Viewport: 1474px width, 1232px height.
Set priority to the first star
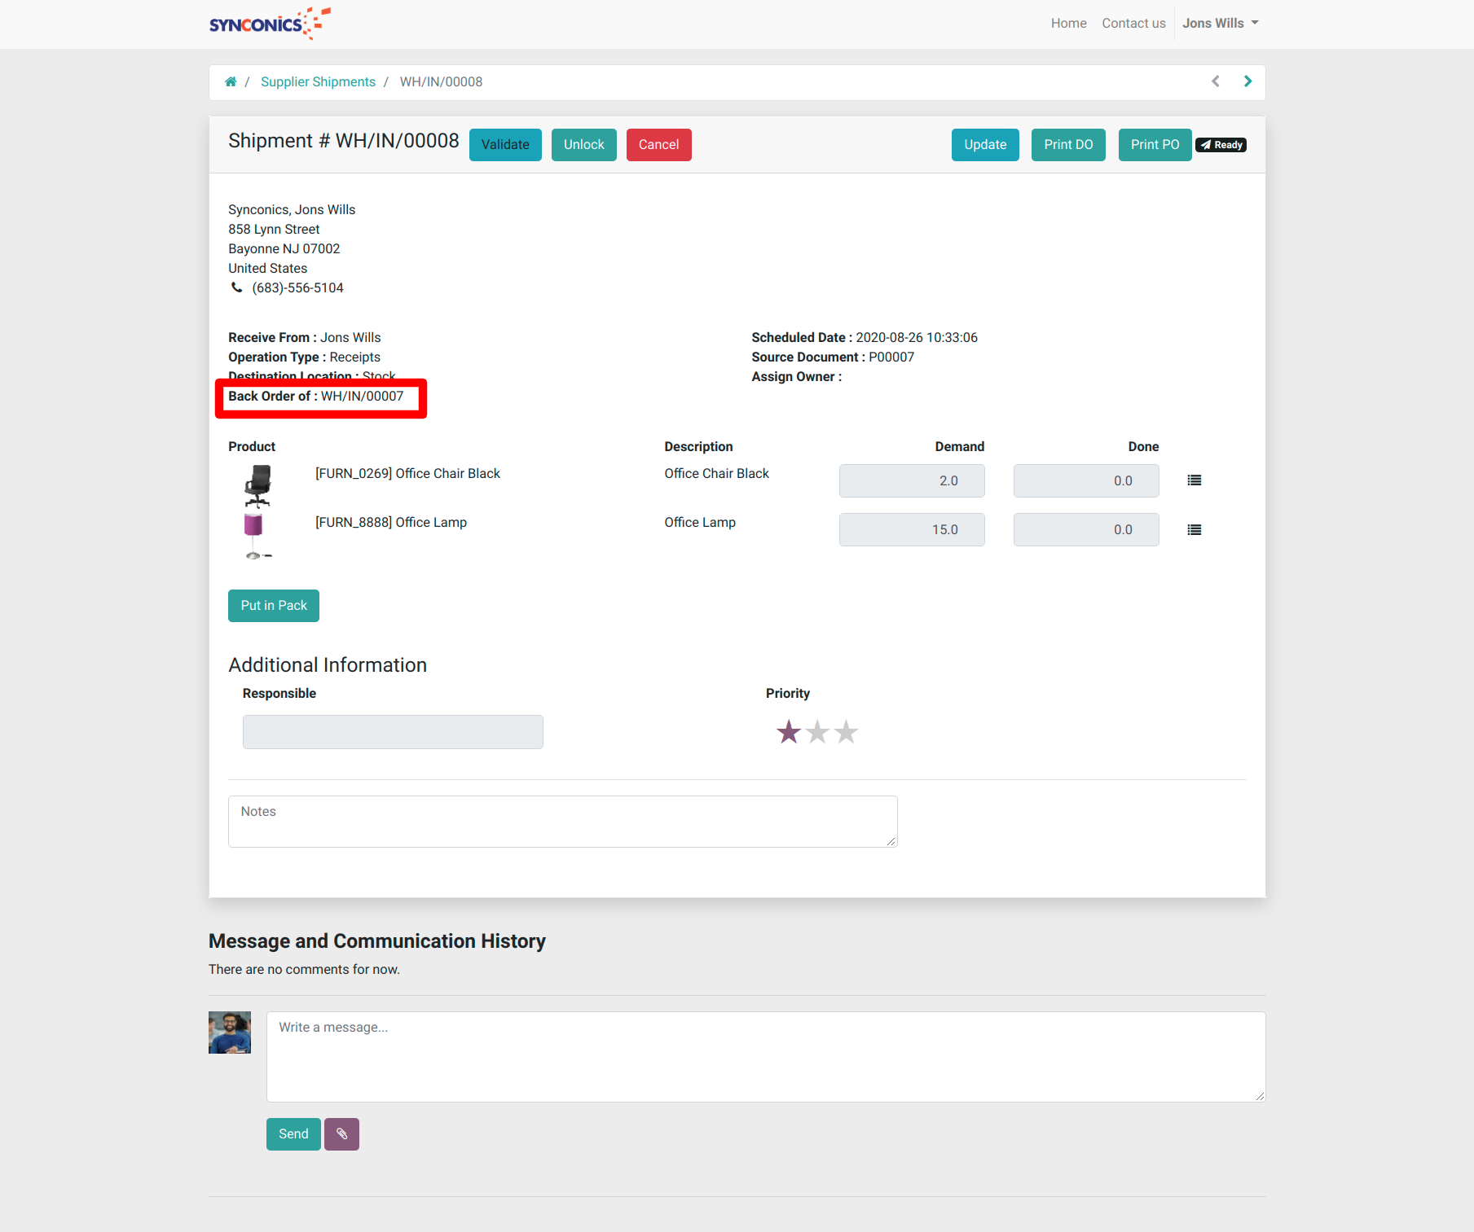point(788,732)
